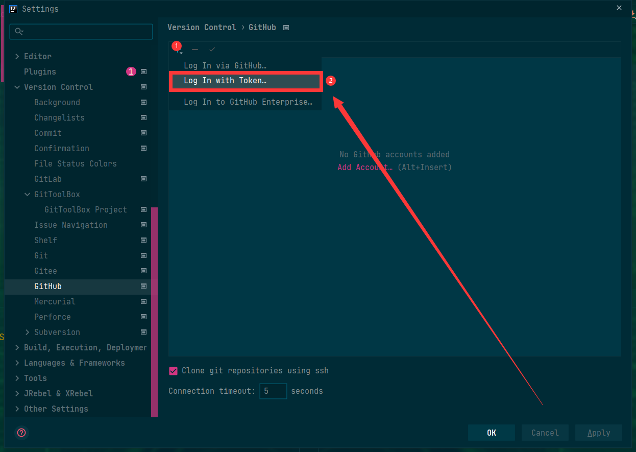Click the project icon beside Commit
This screenshot has width=636, height=452.
(144, 133)
